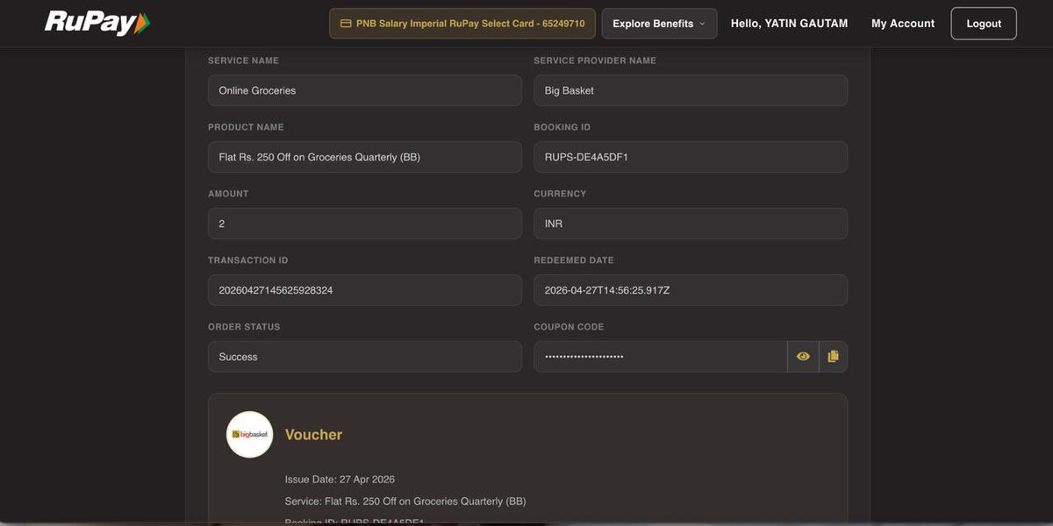Click the SERVICE NAME label
1053x526 pixels.
(243, 60)
